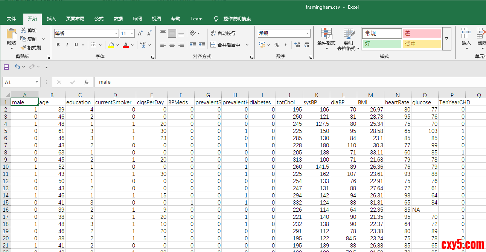Click the Paste clipboard icon
Screen dimensions: 486x252
pyautogui.click(x=11, y=34)
